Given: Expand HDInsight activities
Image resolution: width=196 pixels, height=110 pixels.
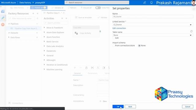Looking at the screenshot, I should coord(44,60).
